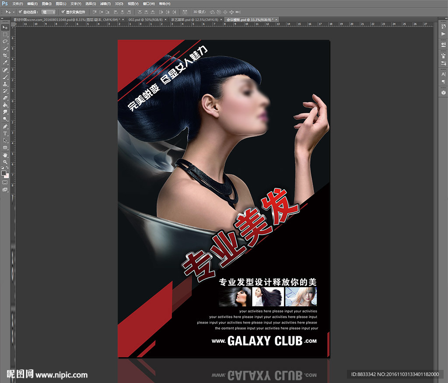
Task: Close the 会议模板.psd document tab
Action: pos(276,20)
